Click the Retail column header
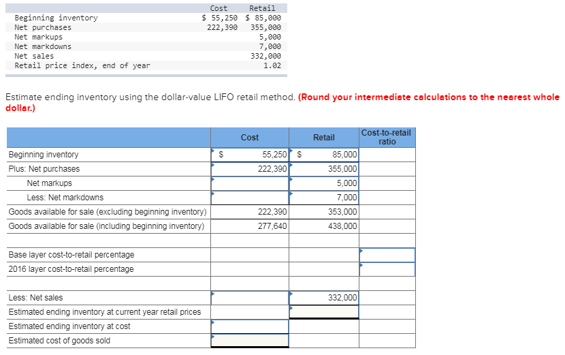The width and height of the screenshot is (565, 355). click(324, 138)
